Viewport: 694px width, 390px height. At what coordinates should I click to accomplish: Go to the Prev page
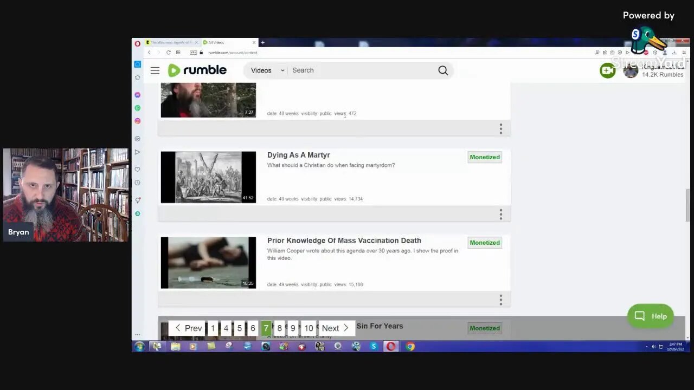(x=188, y=328)
